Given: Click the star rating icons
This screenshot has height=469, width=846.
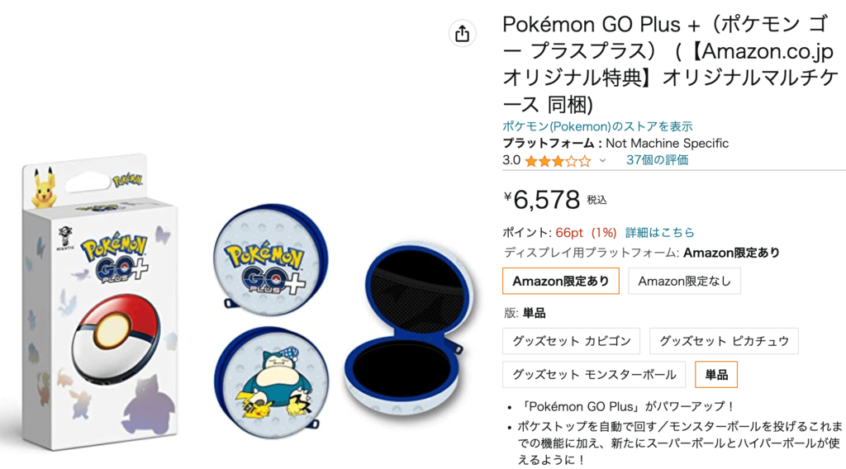Looking at the screenshot, I should [x=558, y=161].
